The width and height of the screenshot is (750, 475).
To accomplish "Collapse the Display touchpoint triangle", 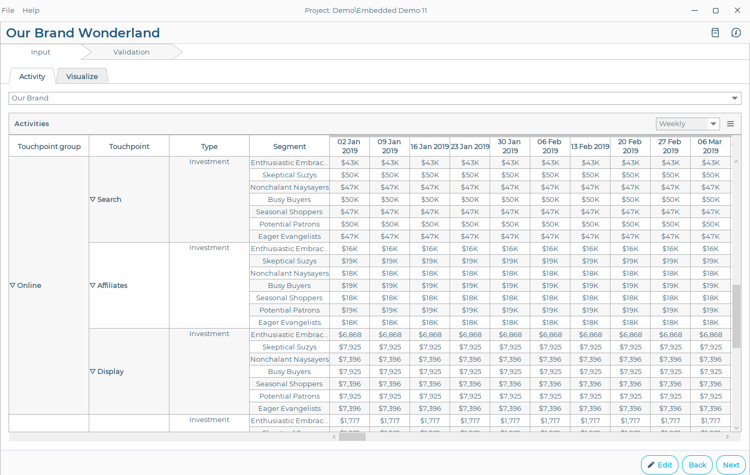I will coord(92,371).
